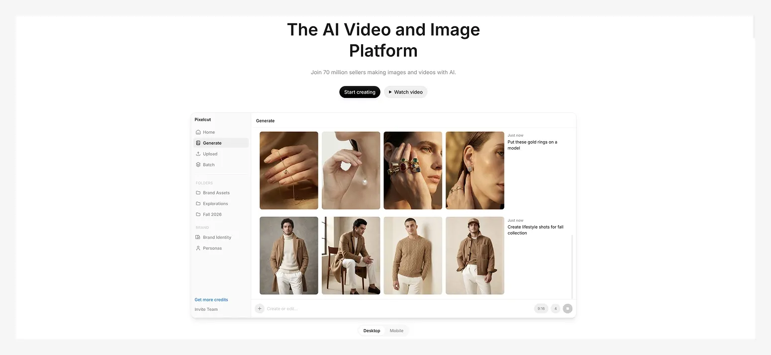Click the Explorations folder icon

tap(198, 204)
